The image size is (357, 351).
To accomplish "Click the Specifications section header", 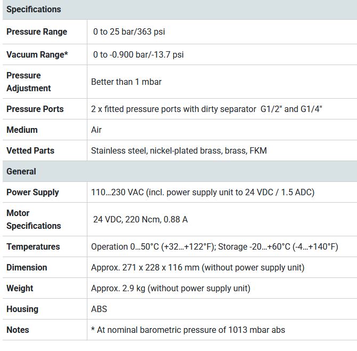I will (x=34, y=9).
